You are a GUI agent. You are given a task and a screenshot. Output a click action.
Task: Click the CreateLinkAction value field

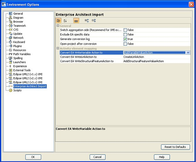point(156,57)
